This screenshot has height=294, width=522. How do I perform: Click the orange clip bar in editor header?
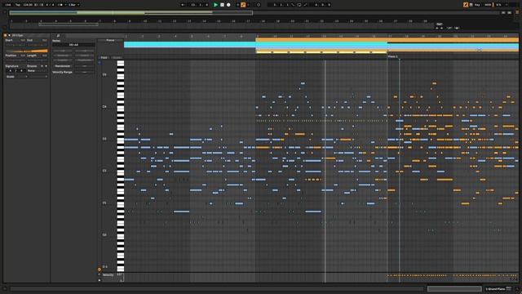(387, 40)
